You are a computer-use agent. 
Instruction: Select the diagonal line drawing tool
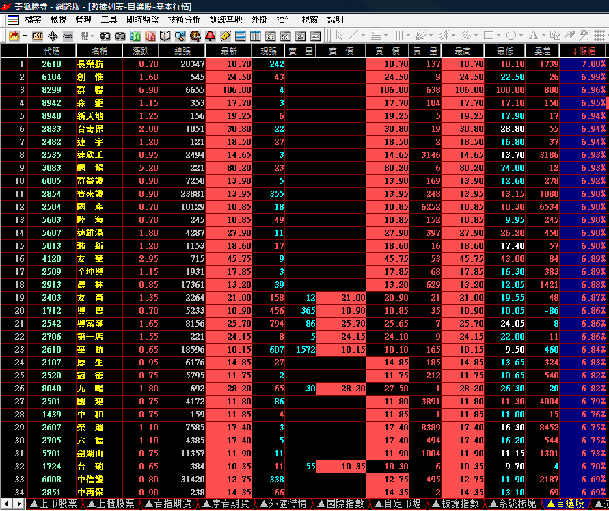click(x=353, y=36)
